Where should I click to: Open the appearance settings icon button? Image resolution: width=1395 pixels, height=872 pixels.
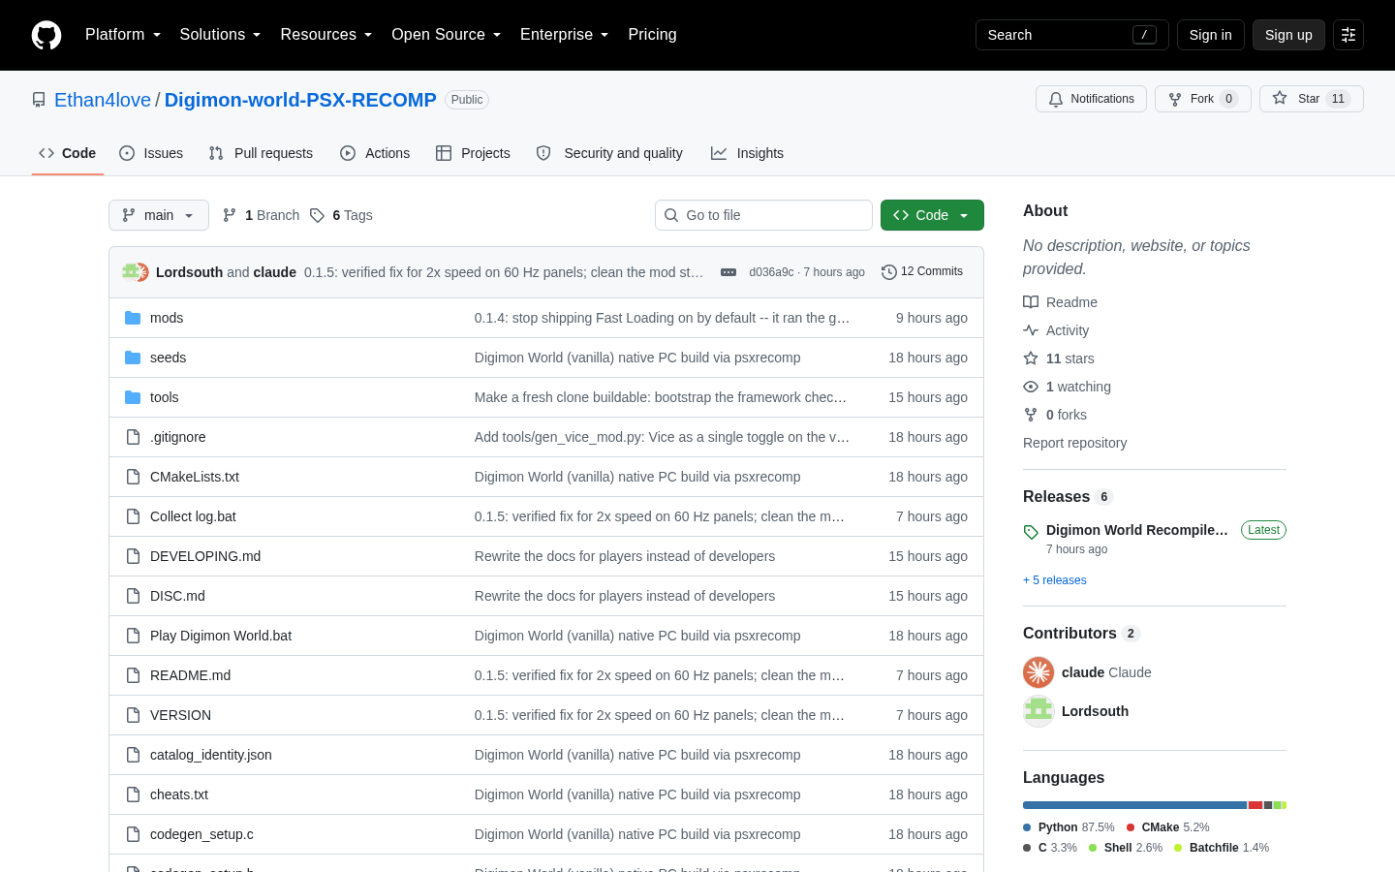pyautogui.click(x=1348, y=35)
